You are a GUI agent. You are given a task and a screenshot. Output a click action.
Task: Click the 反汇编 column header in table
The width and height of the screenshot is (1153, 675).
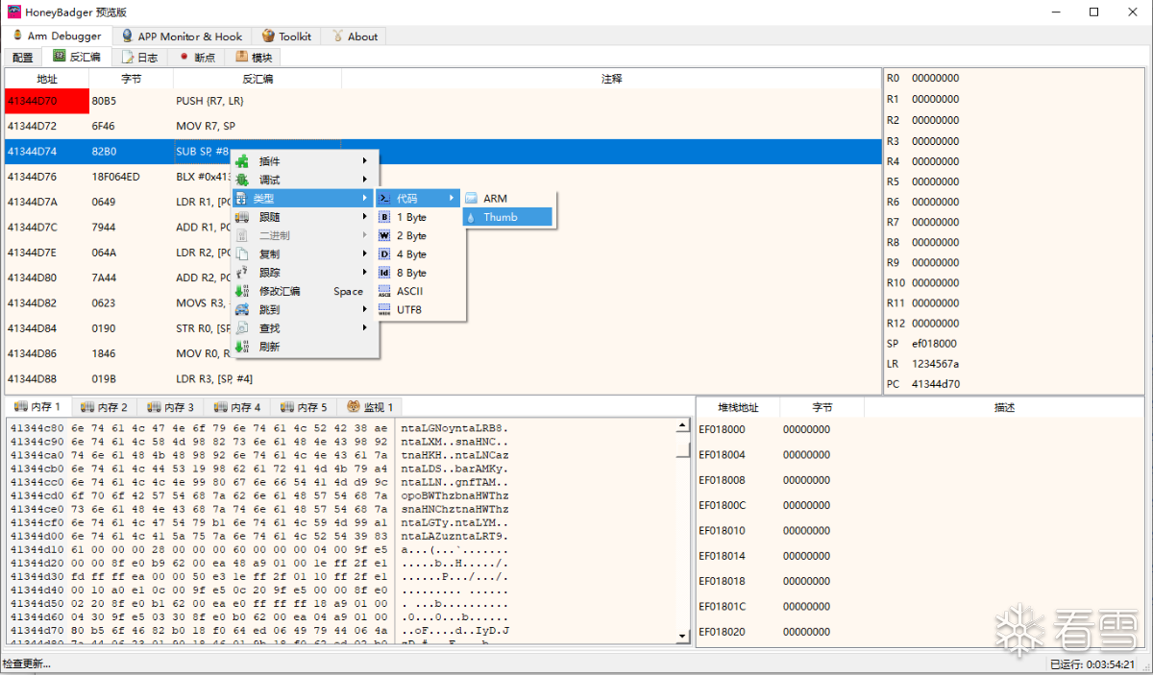click(x=258, y=79)
